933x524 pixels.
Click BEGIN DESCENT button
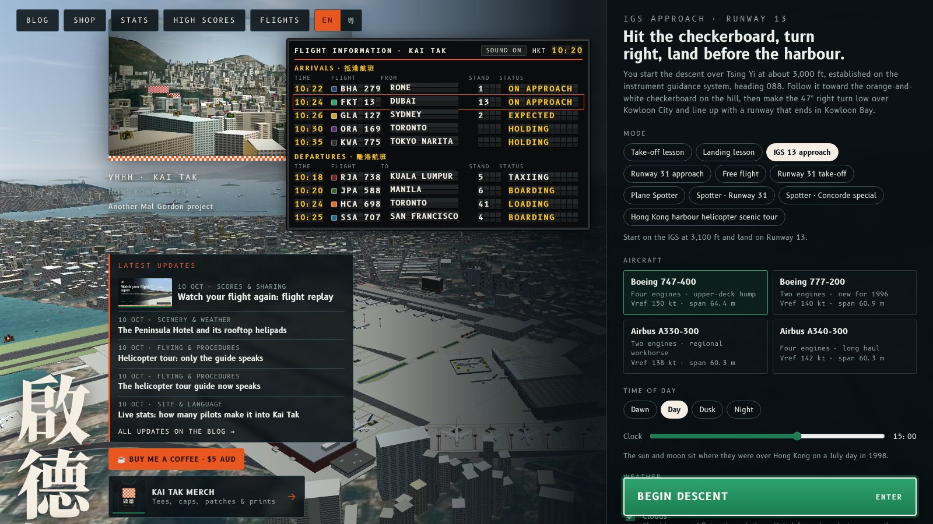click(x=770, y=497)
